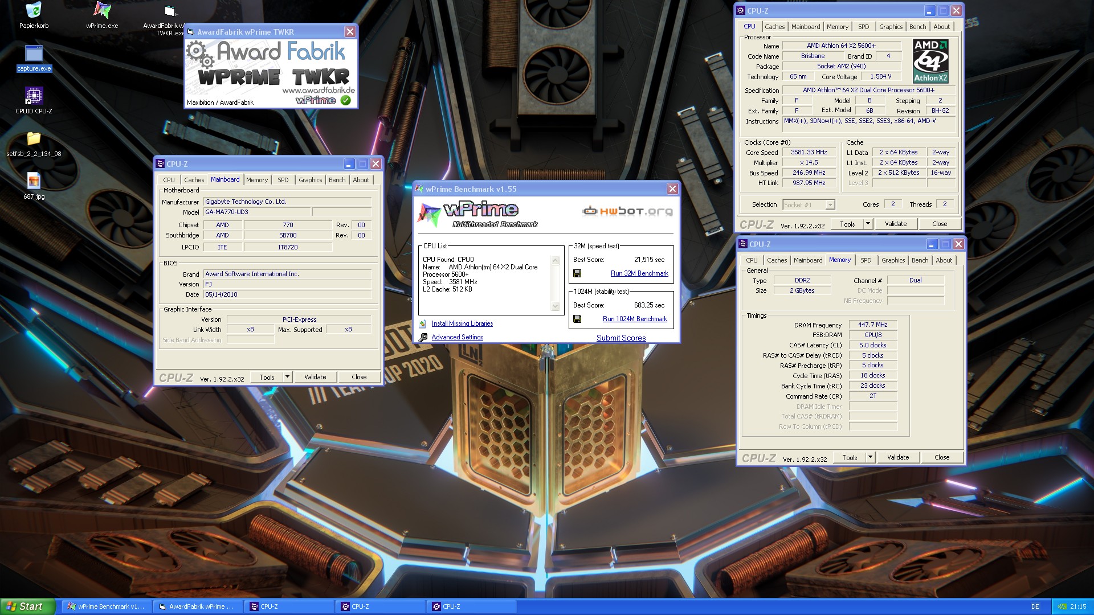
Task: Click the CAS# Latency 5.0 clocks value
Action: coord(873,345)
